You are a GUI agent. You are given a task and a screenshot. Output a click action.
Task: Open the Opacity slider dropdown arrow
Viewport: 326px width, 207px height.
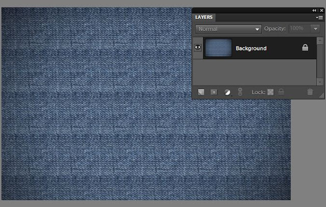315,29
